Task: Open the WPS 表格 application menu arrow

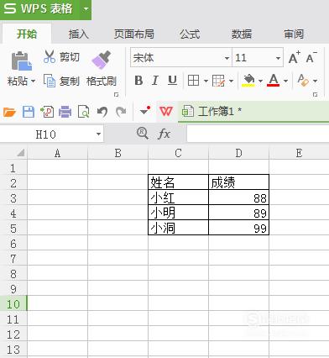Action: 86,9
